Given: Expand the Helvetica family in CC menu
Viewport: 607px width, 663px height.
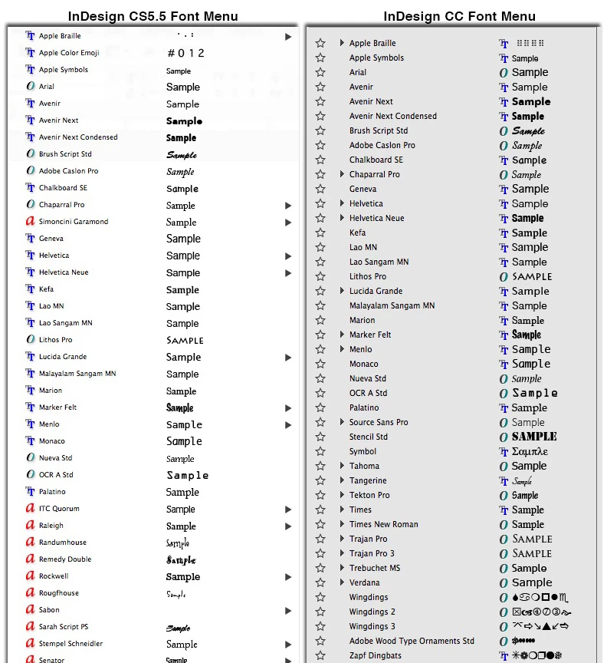Looking at the screenshot, I should click(342, 203).
